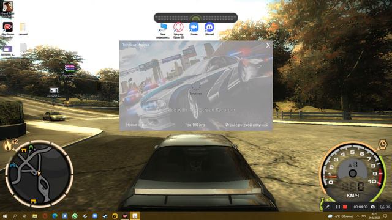The image size is (392, 220).
Task: Open File Explorer from the taskbar
Action: point(35,216)
